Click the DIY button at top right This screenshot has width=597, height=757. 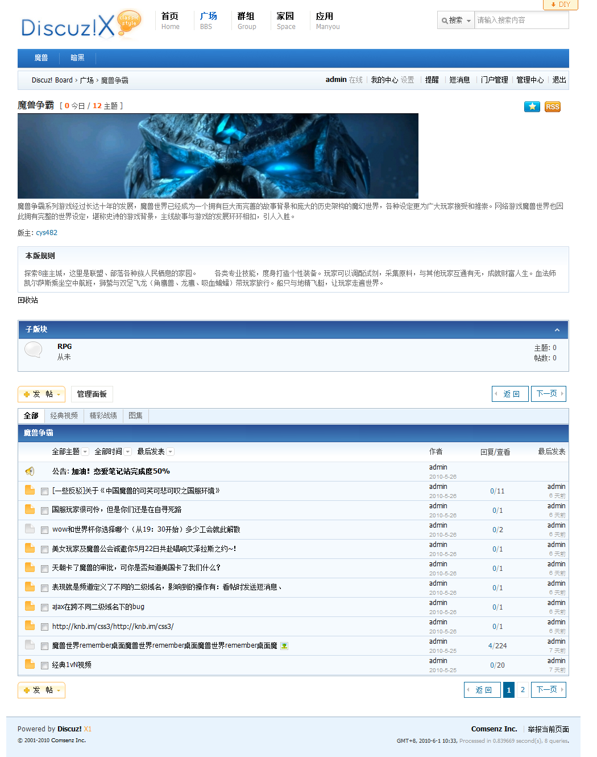tap(561, 5)
